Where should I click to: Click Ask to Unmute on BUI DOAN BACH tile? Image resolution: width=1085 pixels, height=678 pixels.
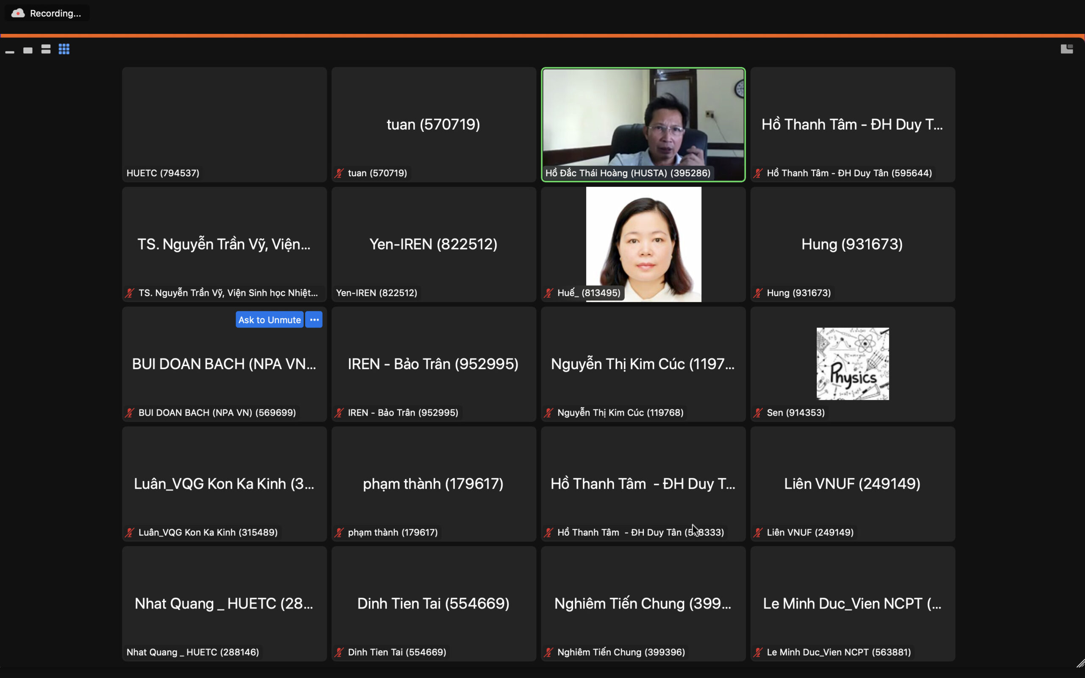coord(270,320)
